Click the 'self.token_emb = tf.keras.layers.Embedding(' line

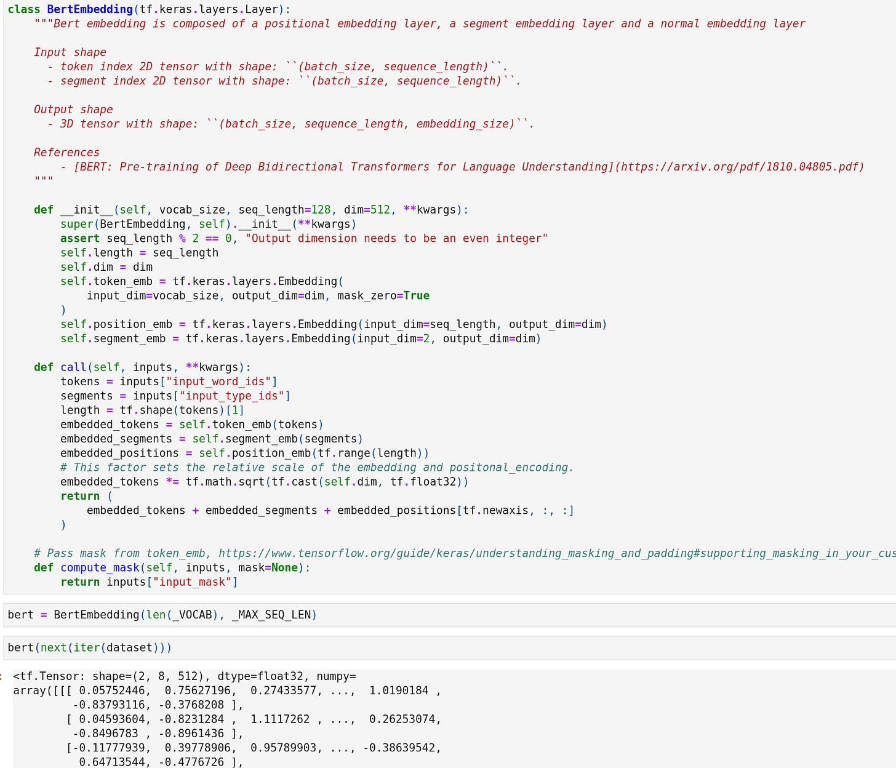[x=202, y=281]
